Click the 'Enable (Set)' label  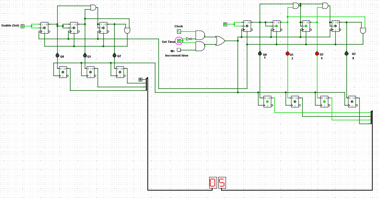pos(10,25)
